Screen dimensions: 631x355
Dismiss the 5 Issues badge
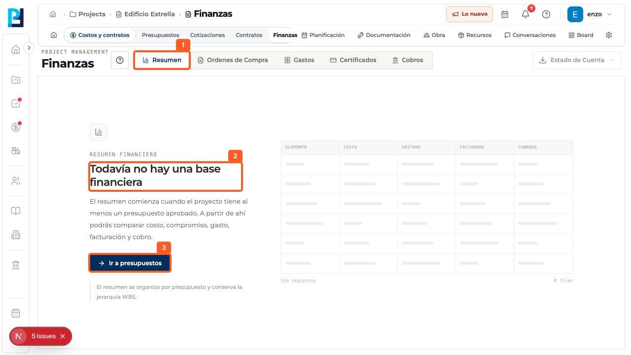point(63,336)
